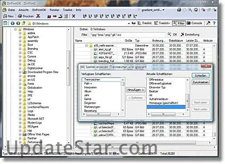Expand tree to level 0 icon
The image size is (225, 164).
(85, 16)
